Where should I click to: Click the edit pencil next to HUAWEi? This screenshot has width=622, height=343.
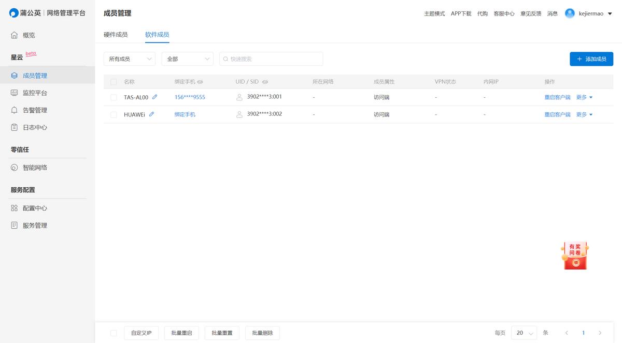[151, 114]
